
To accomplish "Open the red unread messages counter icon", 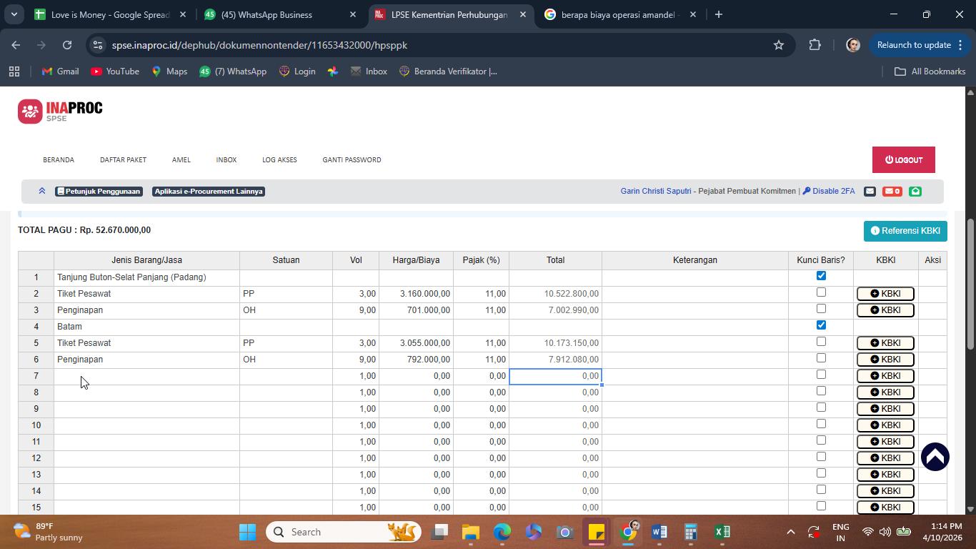I will [892, 191].
